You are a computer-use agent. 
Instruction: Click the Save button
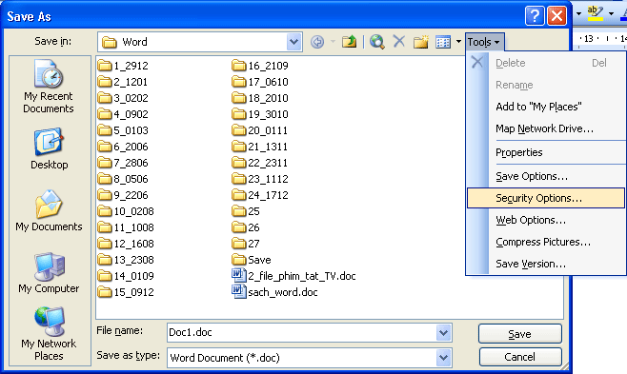[520, 334]
